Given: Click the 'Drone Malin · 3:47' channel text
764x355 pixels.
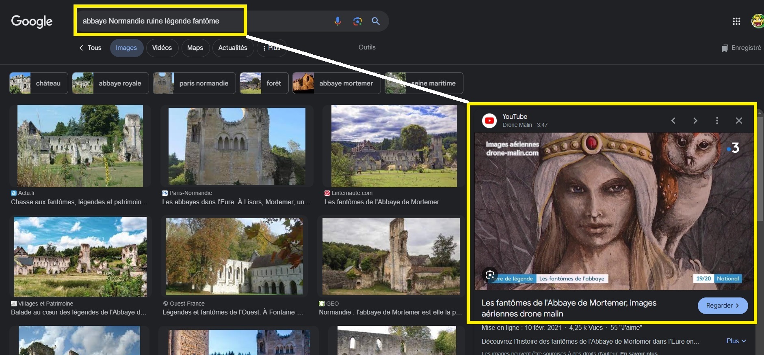Looking at the screenshot, I should click(525, 125).
